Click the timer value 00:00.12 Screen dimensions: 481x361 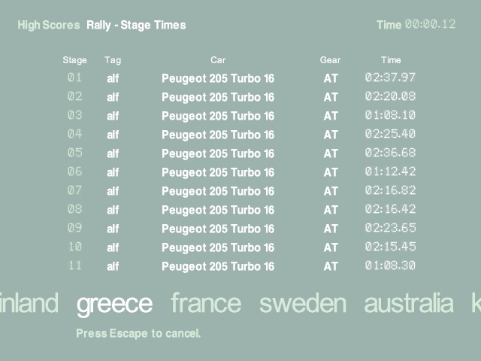[x=430, y=25]
